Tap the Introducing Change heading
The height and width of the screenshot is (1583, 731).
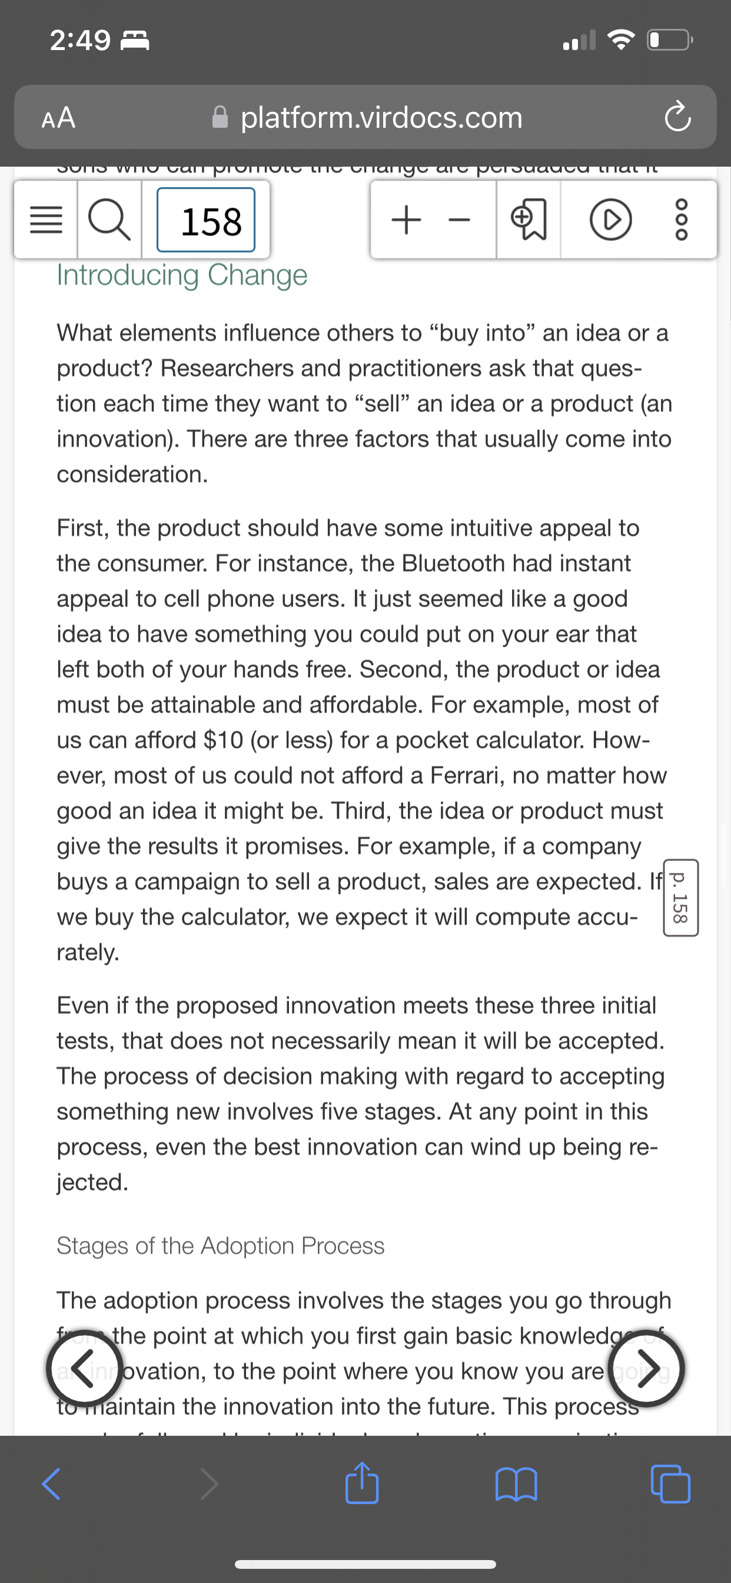tap(182, 274)
